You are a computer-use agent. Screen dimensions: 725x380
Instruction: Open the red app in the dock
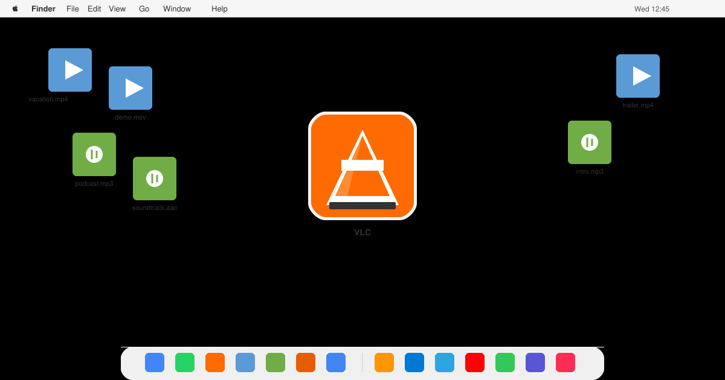pyautogui.click(x=475, y=363)
